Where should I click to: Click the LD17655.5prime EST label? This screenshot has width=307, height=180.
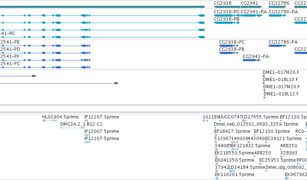(x=260, y=117)
